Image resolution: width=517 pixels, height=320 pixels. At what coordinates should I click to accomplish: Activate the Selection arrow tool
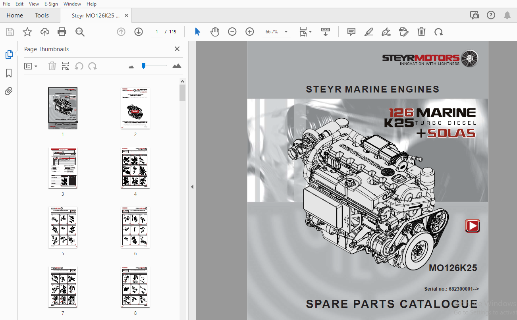click(x=197, y=32)
